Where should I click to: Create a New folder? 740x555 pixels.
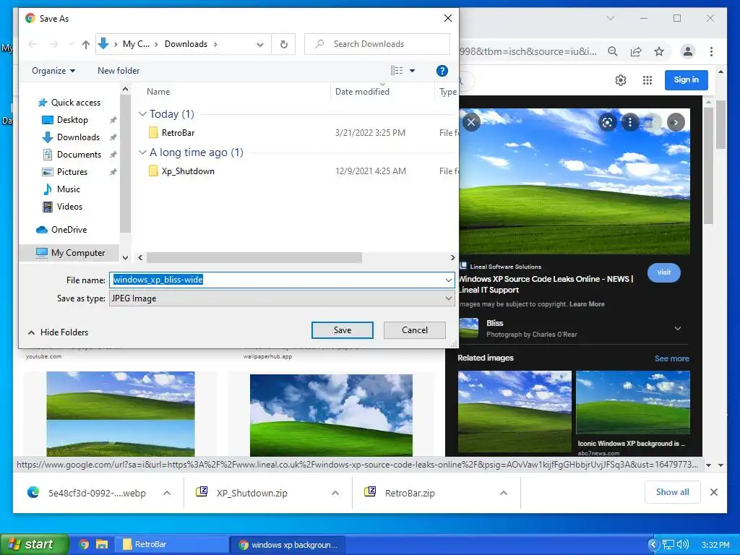(119, 71)
